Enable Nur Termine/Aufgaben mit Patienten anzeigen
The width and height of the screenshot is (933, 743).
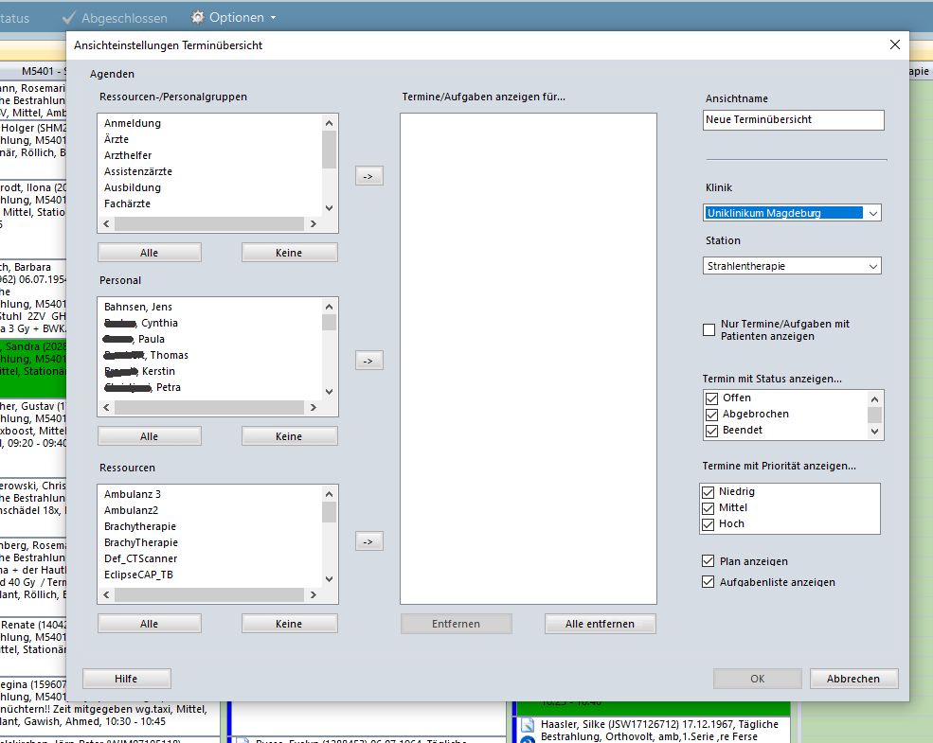(709, 329)
